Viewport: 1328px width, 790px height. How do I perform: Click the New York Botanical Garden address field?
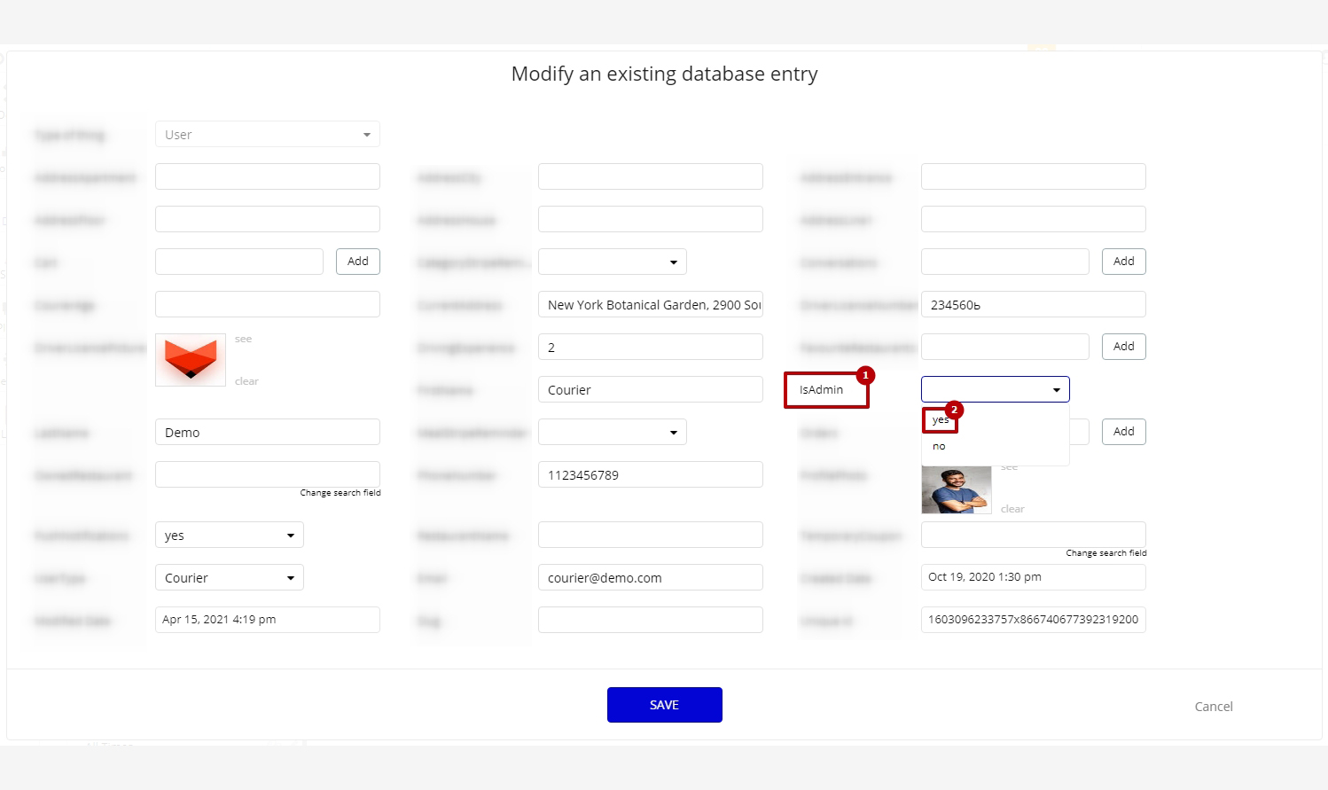(x=650, y=305)
